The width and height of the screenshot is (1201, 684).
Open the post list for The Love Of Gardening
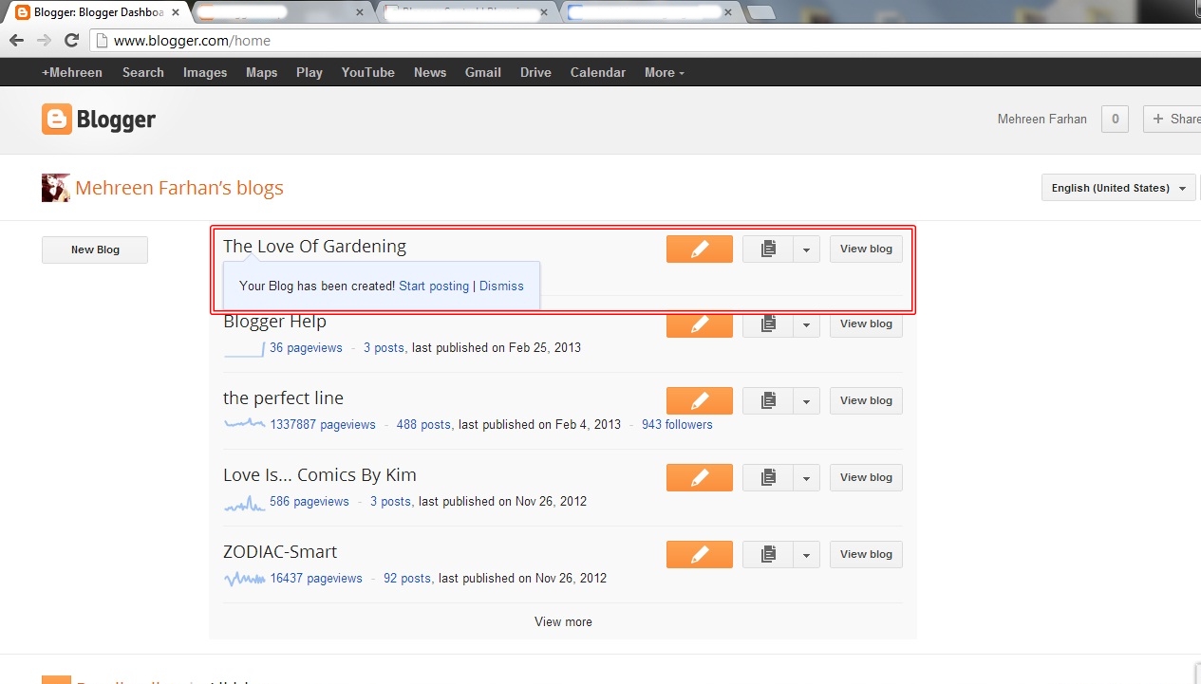click(768, 249)
